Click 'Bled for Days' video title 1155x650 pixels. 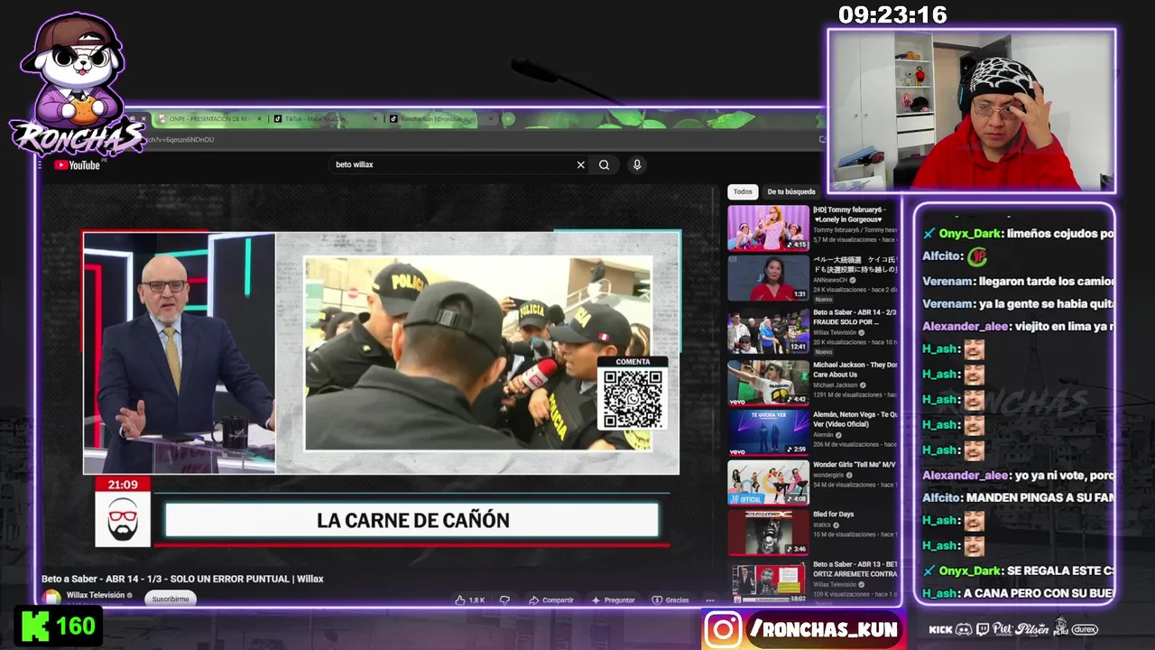(x=833, y=515)
